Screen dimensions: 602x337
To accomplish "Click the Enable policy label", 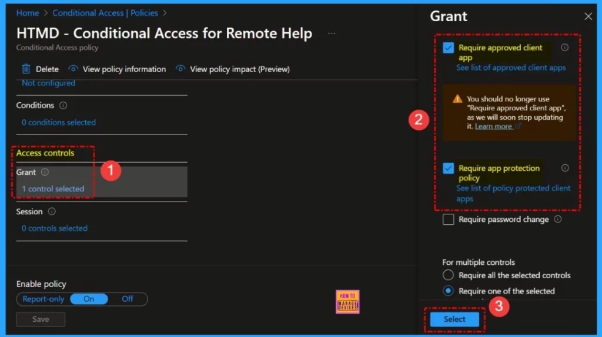I will point(41,284).
